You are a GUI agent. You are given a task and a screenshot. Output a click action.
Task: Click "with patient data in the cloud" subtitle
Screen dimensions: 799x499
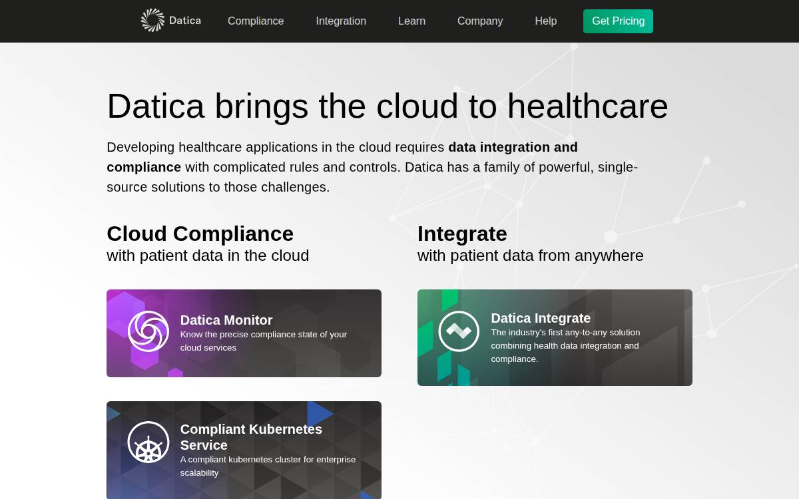208,255
